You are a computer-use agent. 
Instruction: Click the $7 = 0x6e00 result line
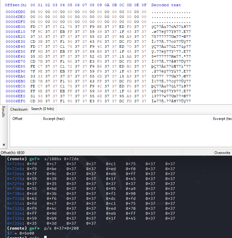click(21, 233)
